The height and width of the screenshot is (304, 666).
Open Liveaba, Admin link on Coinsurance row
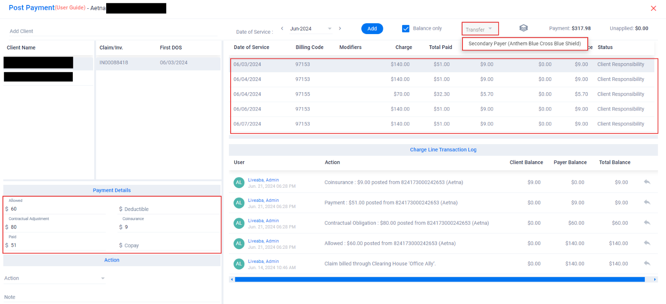click(x=263, y=180)
